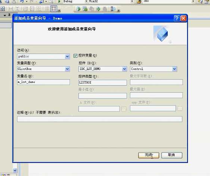Open the side panel dropdown arrow beside the pin

click(x=5, y=16)
